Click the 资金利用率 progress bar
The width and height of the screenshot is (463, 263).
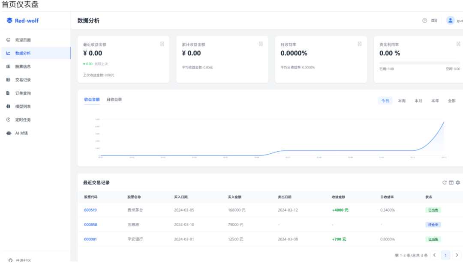click(x=420, y=63)
